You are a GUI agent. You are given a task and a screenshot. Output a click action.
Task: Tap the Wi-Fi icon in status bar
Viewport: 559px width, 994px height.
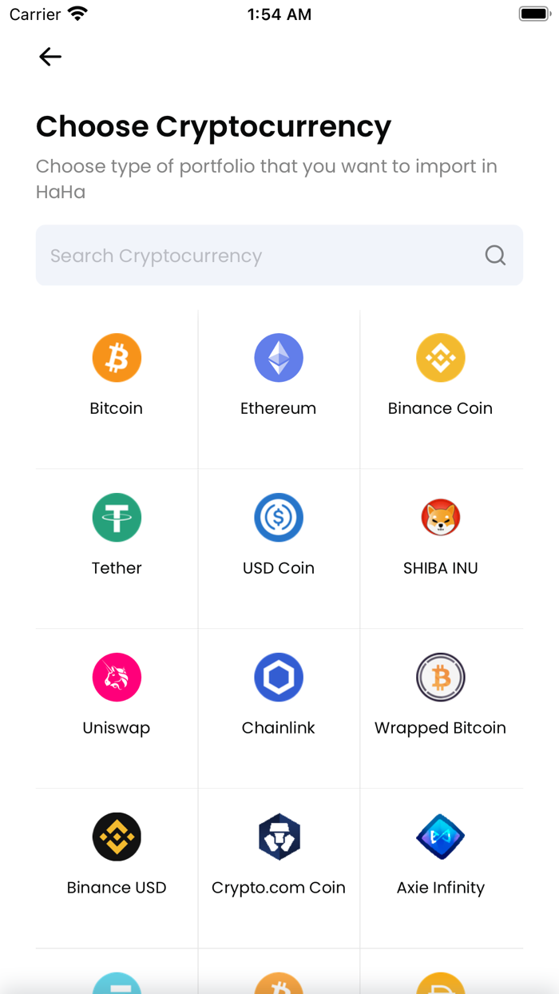[x=77, y=14]
